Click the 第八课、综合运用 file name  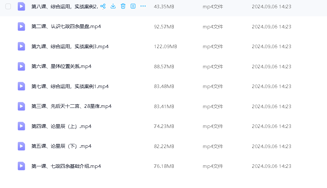[65, 6]
